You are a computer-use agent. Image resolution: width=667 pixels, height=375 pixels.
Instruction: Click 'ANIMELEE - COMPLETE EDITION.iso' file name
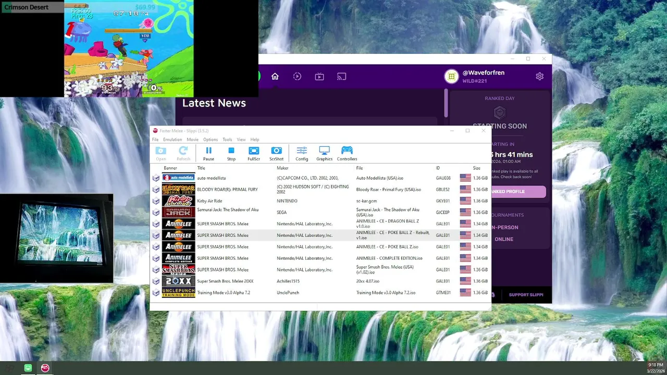389,258
